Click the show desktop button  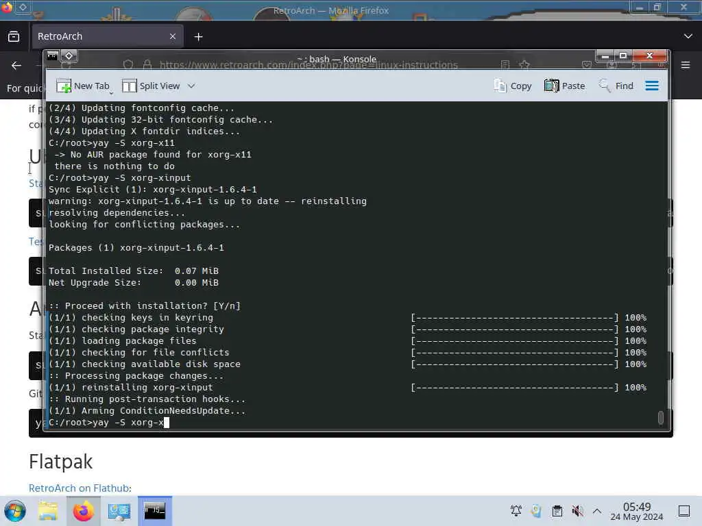(x=684, y=511)
